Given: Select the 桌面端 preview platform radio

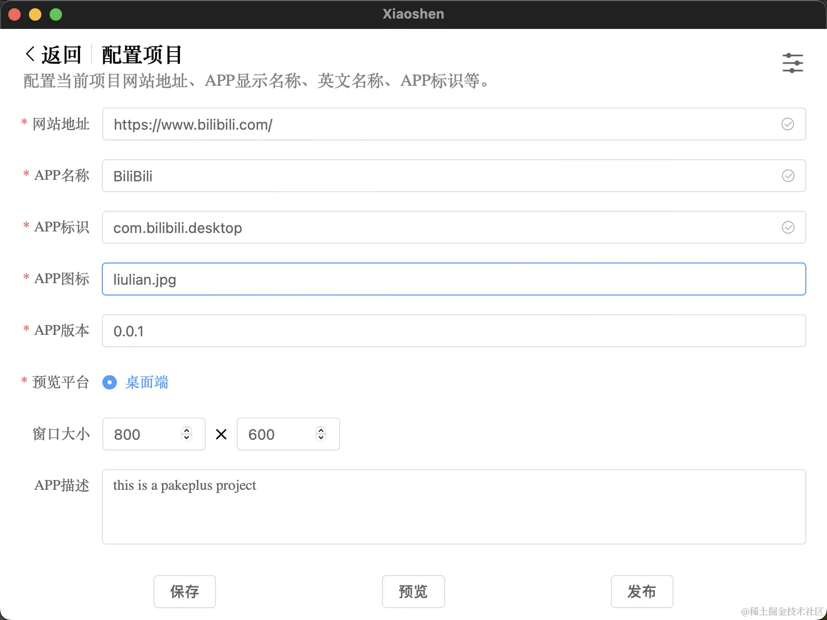Looking at the screenshot, I should 110,382.
